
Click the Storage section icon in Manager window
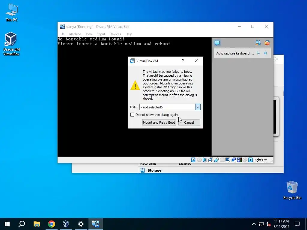[142, 170]
